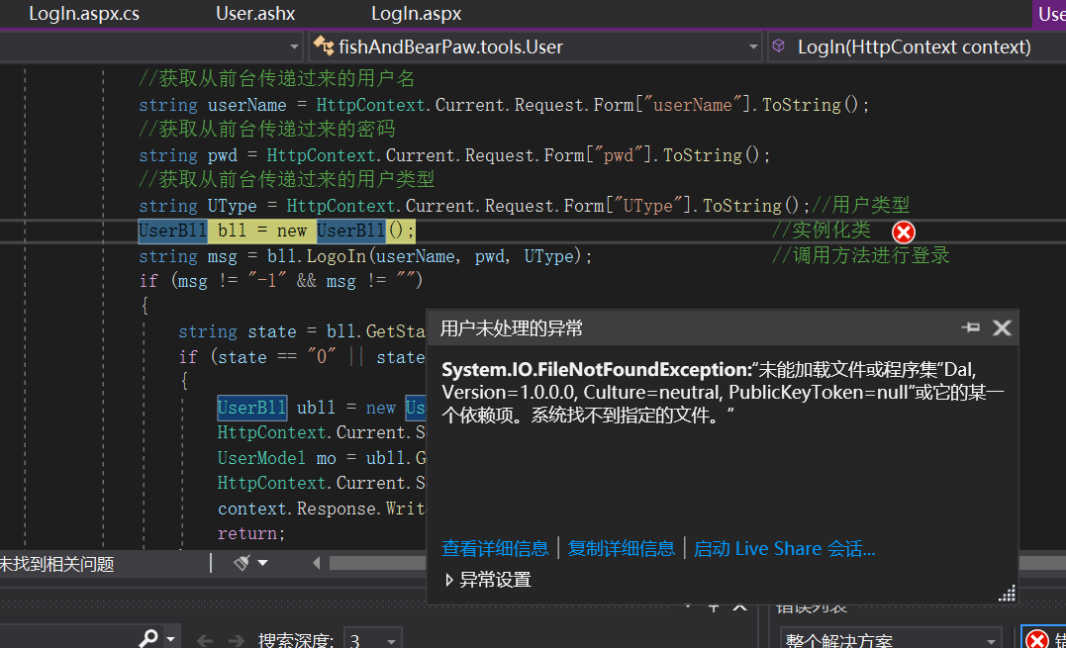Click the System.IO.FileNotFoundException message text
The width and height of the screenshot is (1066, 648).
pos(723,392)
